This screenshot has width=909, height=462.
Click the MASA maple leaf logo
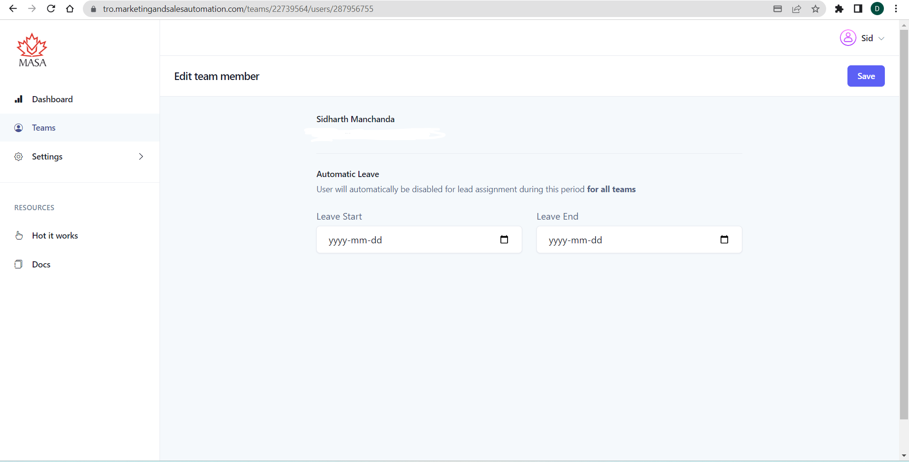[32, 50]
